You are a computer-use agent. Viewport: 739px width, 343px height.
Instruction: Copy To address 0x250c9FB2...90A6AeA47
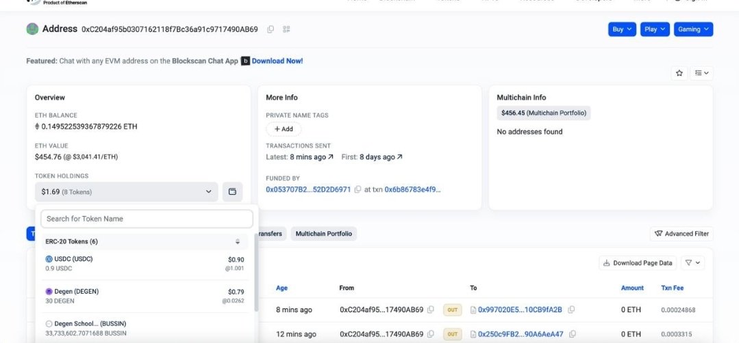[x=573, y=334]
